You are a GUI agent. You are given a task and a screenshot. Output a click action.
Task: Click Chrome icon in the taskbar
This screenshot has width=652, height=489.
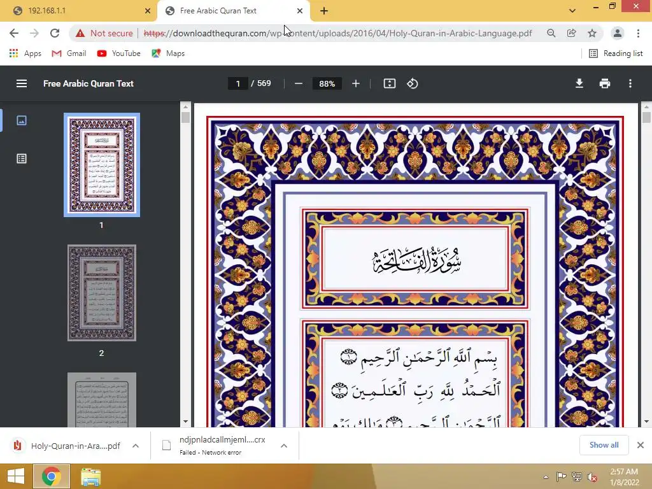tap(52, 476)
